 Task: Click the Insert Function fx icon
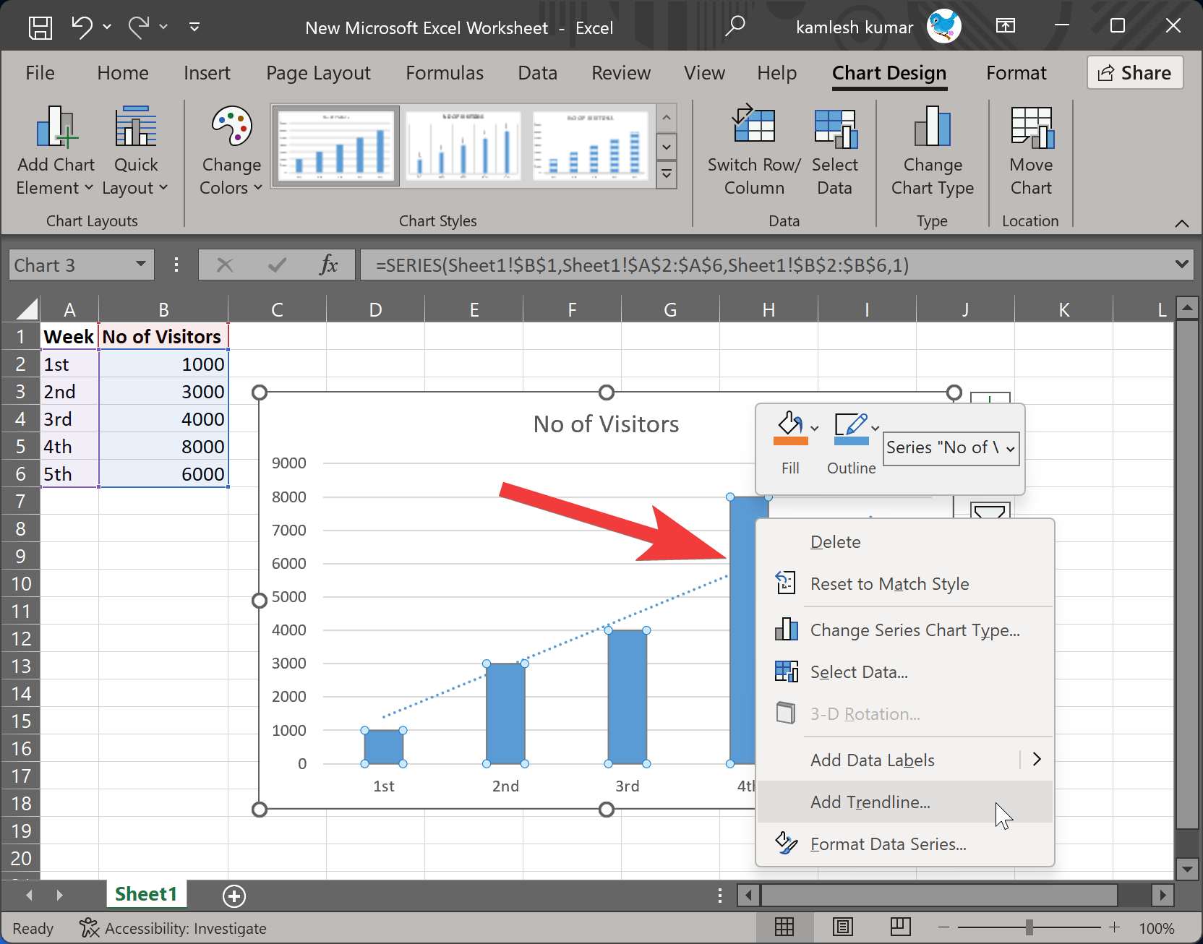329,265
